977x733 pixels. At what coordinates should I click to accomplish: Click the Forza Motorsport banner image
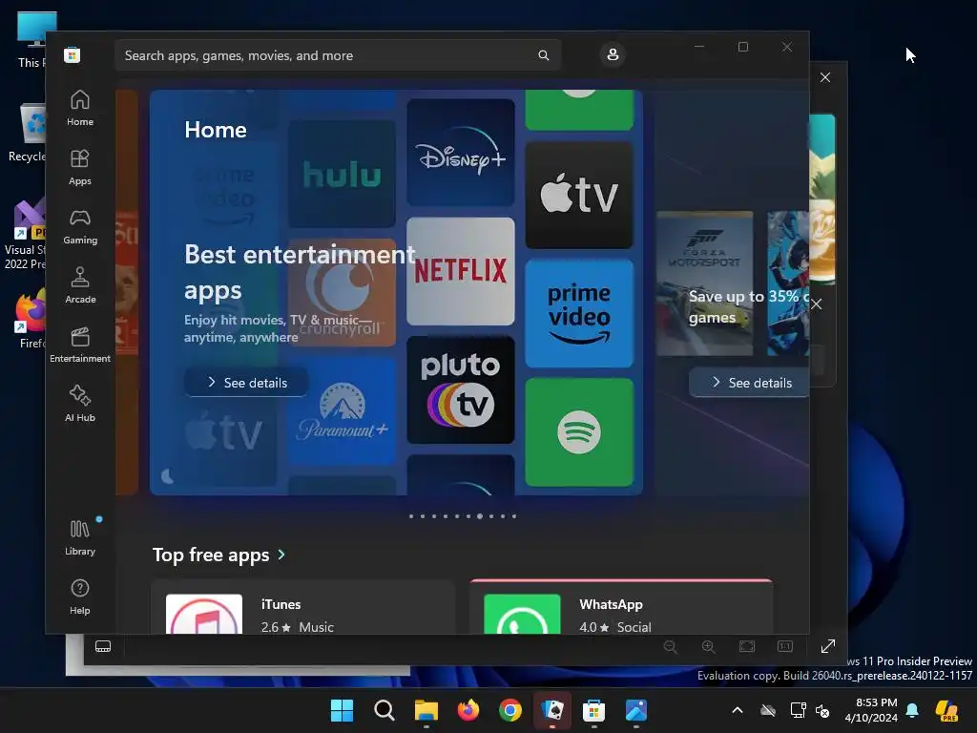705,283
